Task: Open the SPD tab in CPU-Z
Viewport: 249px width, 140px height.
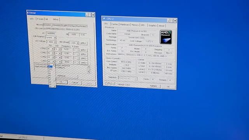Action: click(143, 25)
